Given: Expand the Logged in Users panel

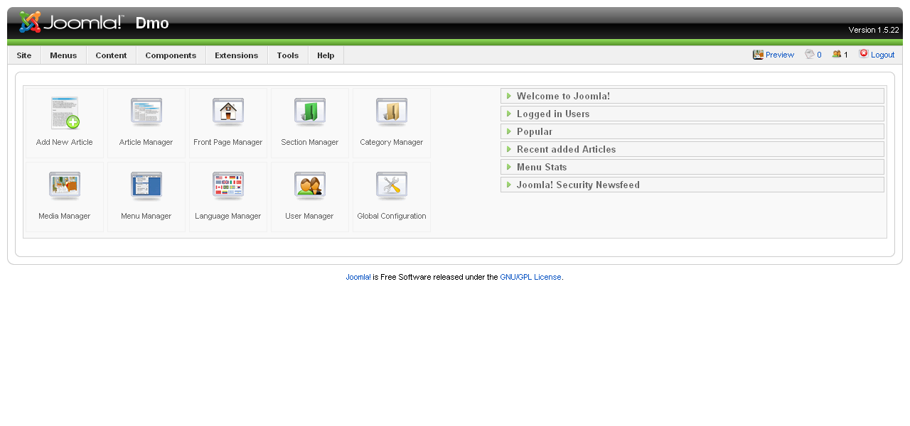Looking at the screenshot, I should coord(553,114).
